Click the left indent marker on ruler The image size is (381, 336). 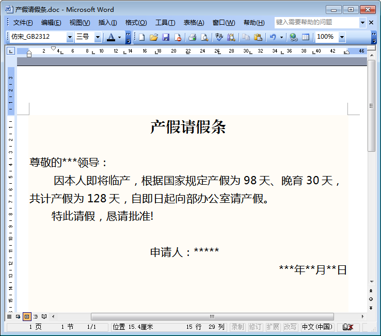click(x=29, y=55)
